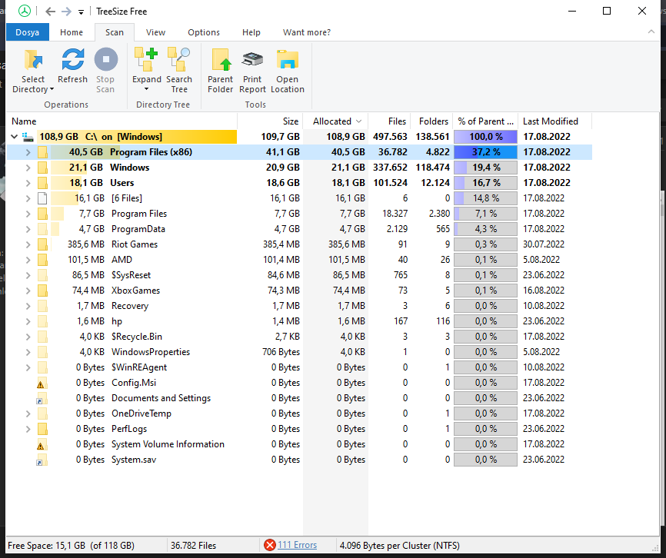
Task: Expand the ProgramData folder node
Action: click(28, 229)
